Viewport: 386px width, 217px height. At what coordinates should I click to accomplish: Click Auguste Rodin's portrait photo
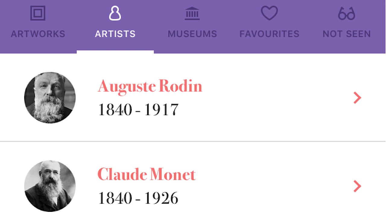pyautogui.click(x=50, y=98)
